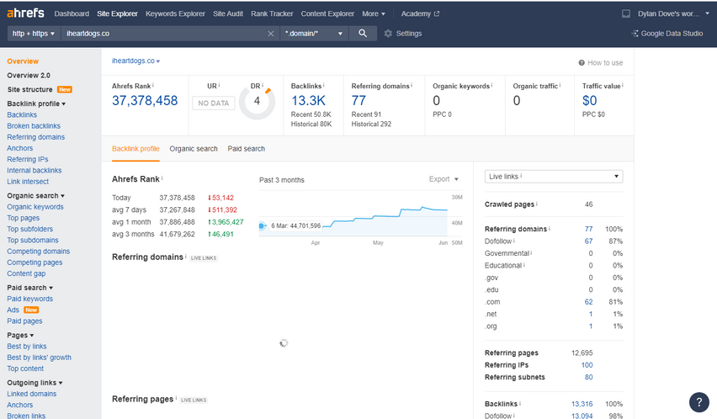The width and height of the screenshot is (717, 419).
Task: Click the $0 Traffic value
Action: (x=589, y=100)
